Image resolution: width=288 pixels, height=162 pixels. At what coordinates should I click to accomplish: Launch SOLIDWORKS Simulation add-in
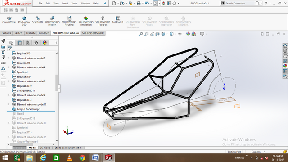click(x=86, y=21)
